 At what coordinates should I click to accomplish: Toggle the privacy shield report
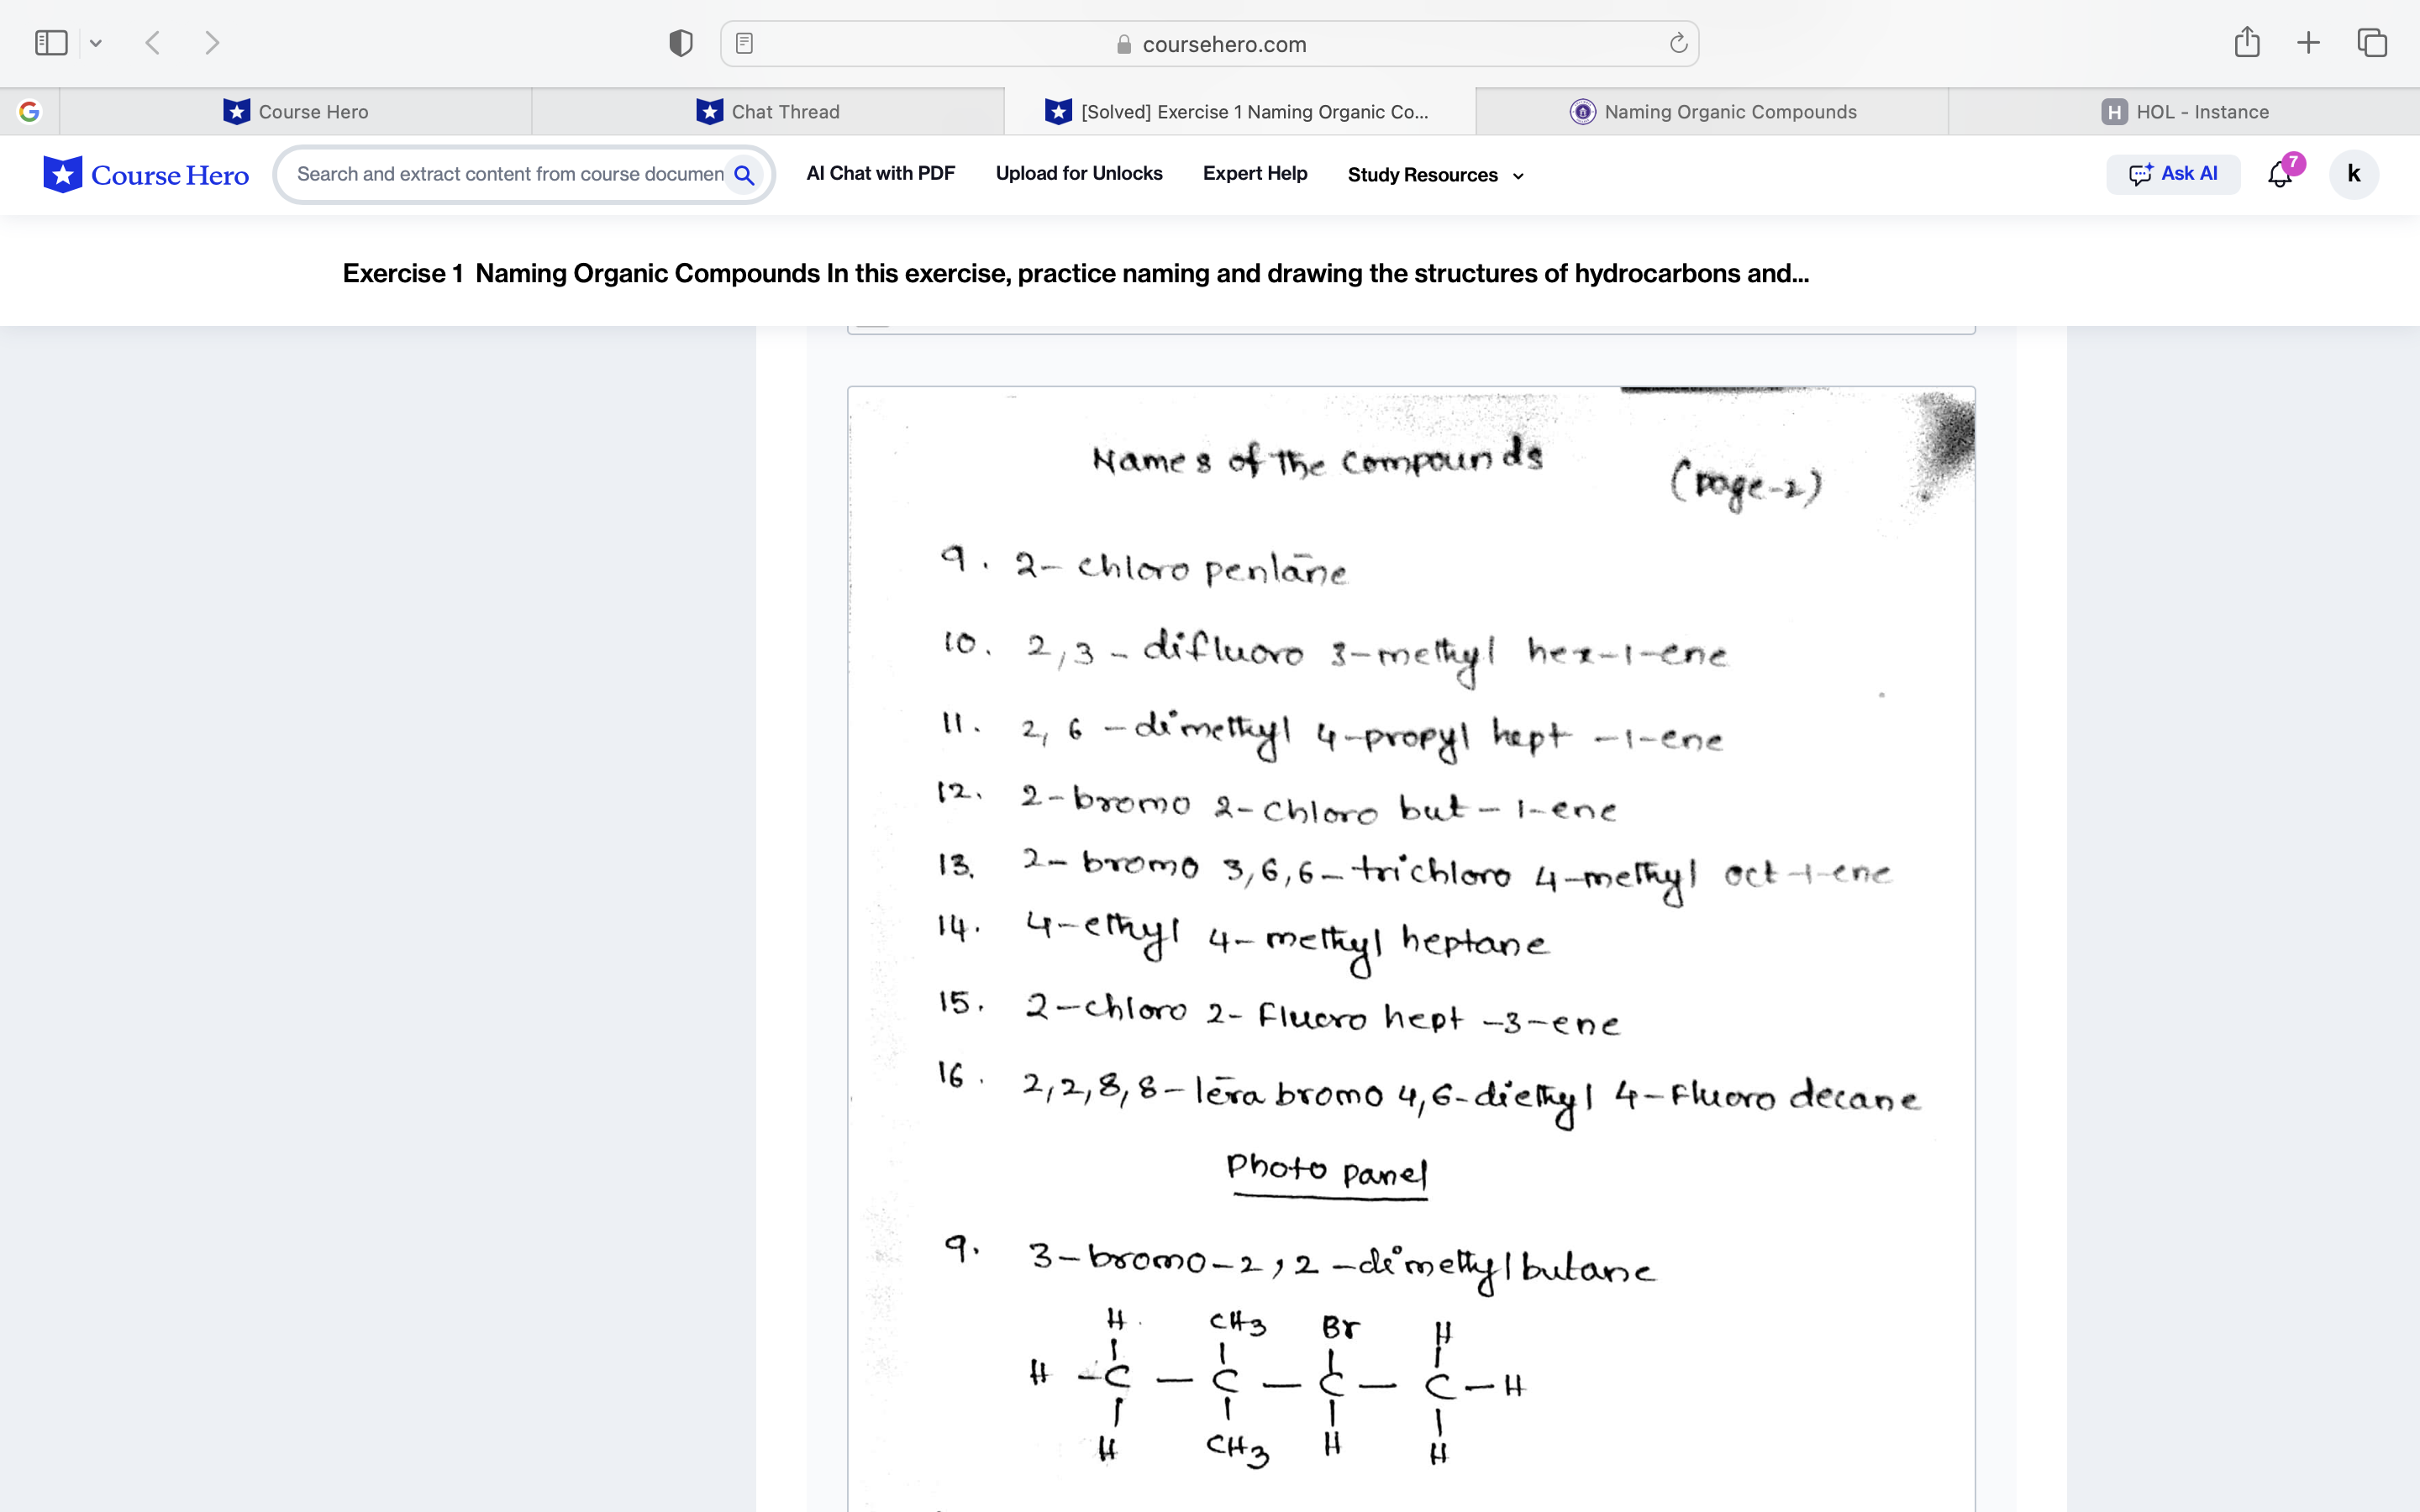pyautogui.click(x=679, y=42)
